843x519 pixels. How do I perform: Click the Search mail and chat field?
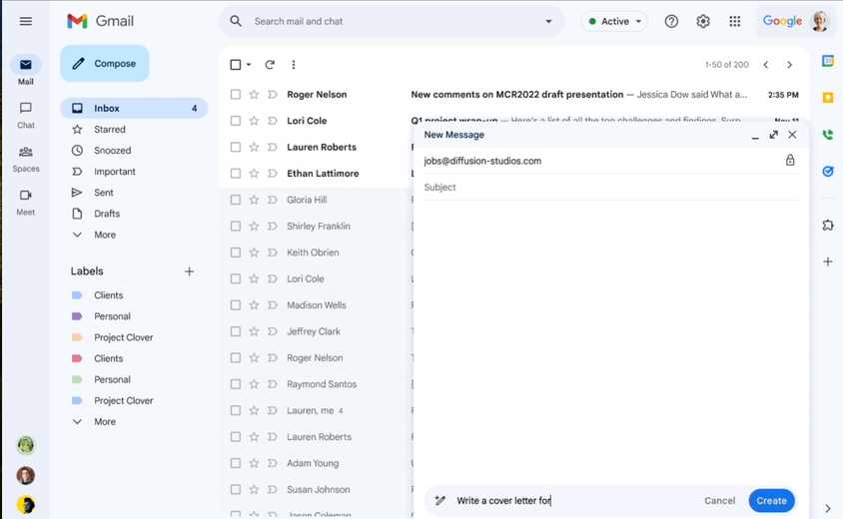point(393,22)
